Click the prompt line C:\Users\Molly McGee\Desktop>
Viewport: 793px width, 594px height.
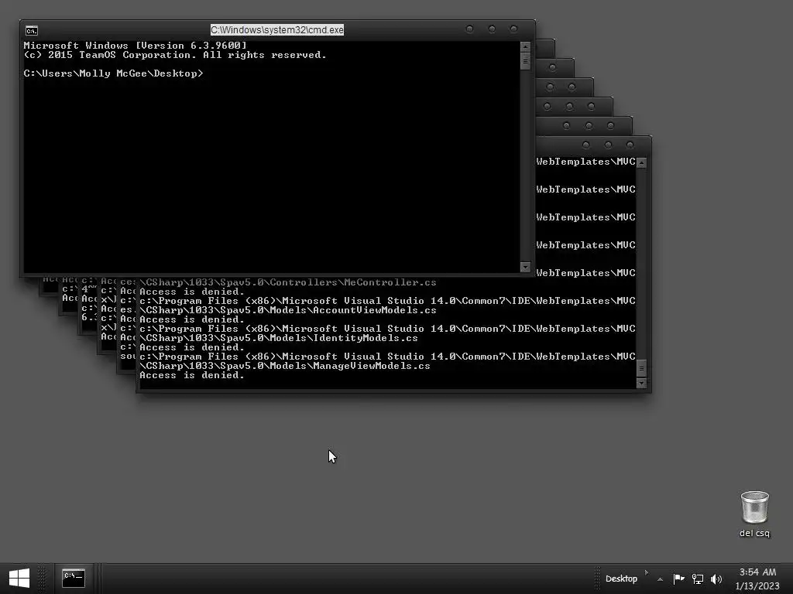click(x=113, y=73)
